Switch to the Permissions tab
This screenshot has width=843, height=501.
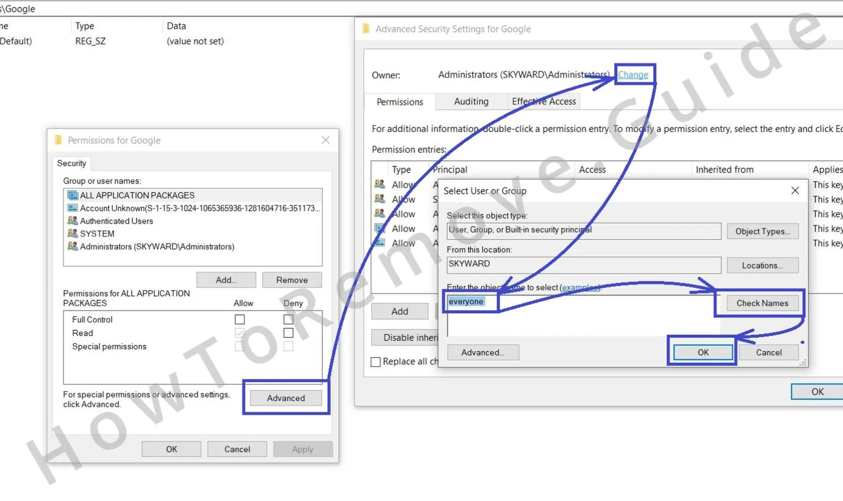tap(400, 102)
